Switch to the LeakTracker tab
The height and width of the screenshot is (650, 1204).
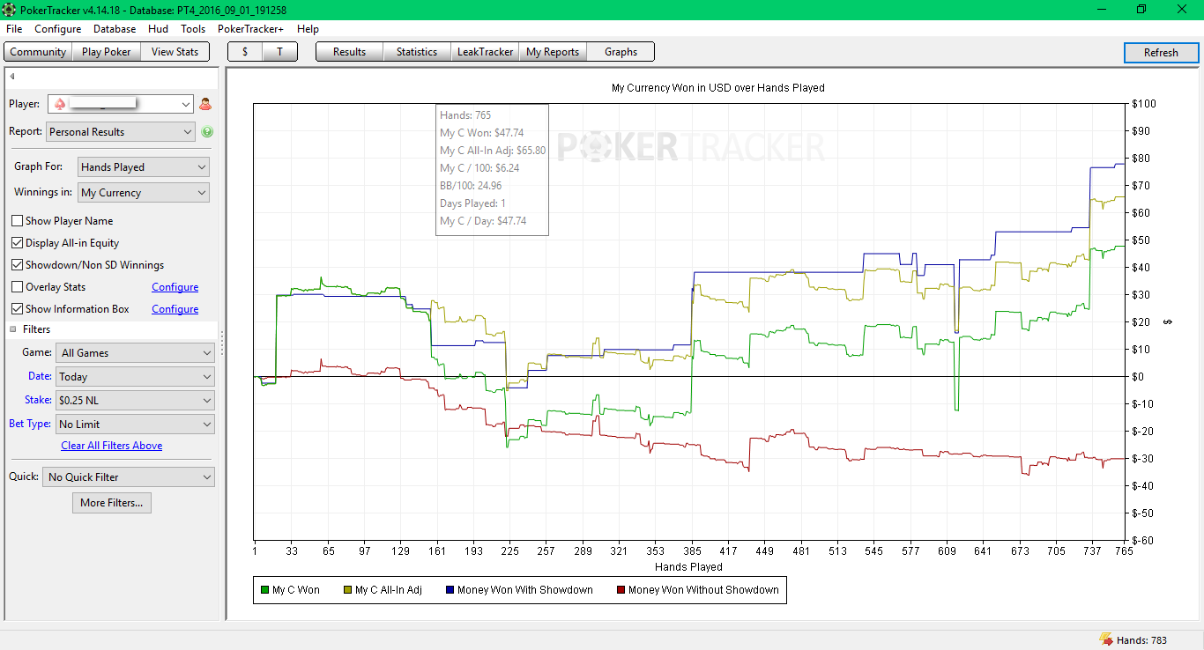[485, 52]
